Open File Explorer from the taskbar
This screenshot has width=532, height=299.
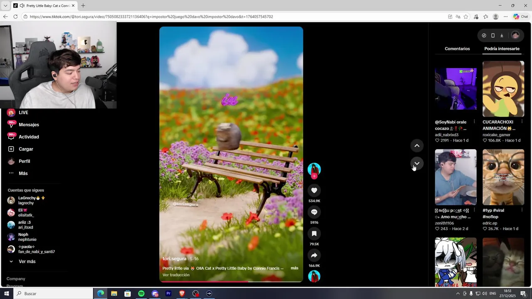pyautogui.click(x=114, y=294)
